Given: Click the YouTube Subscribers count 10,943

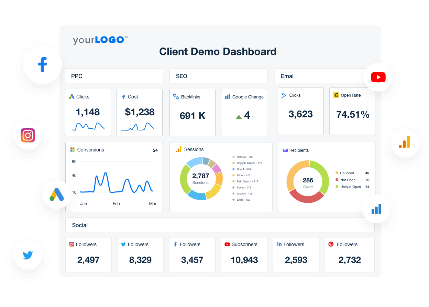Looking at the screenshot, I should [244, 260].
